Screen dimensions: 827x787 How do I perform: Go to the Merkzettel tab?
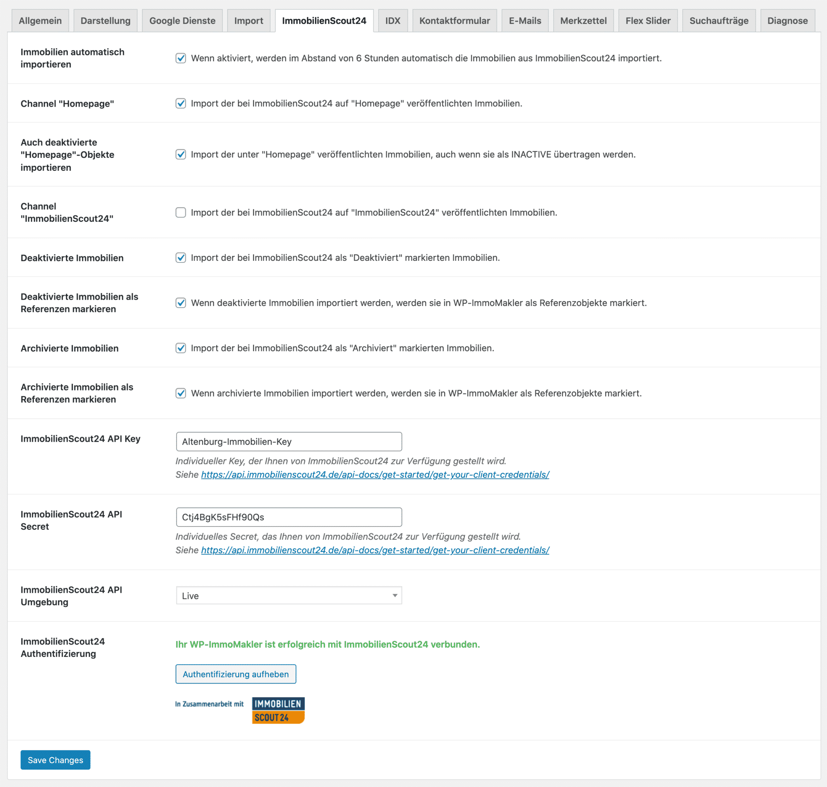pos(583,21)
